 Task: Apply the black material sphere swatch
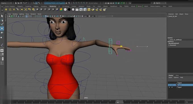[x=69, y=9]
